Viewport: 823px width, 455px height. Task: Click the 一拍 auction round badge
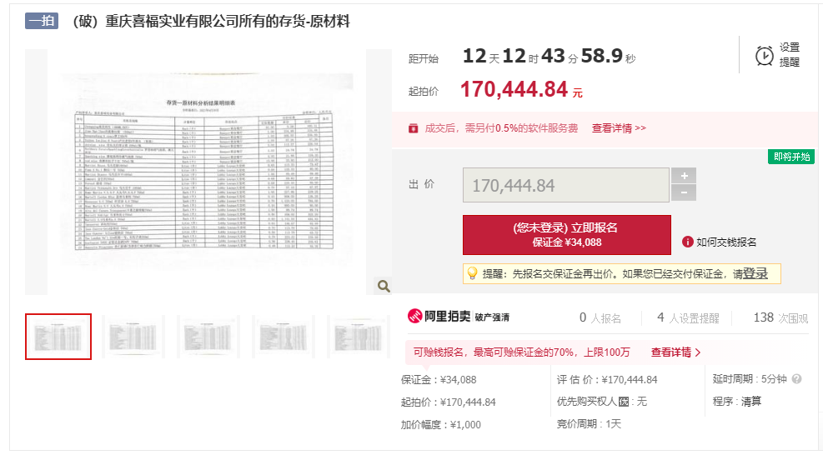click(42, 21)
